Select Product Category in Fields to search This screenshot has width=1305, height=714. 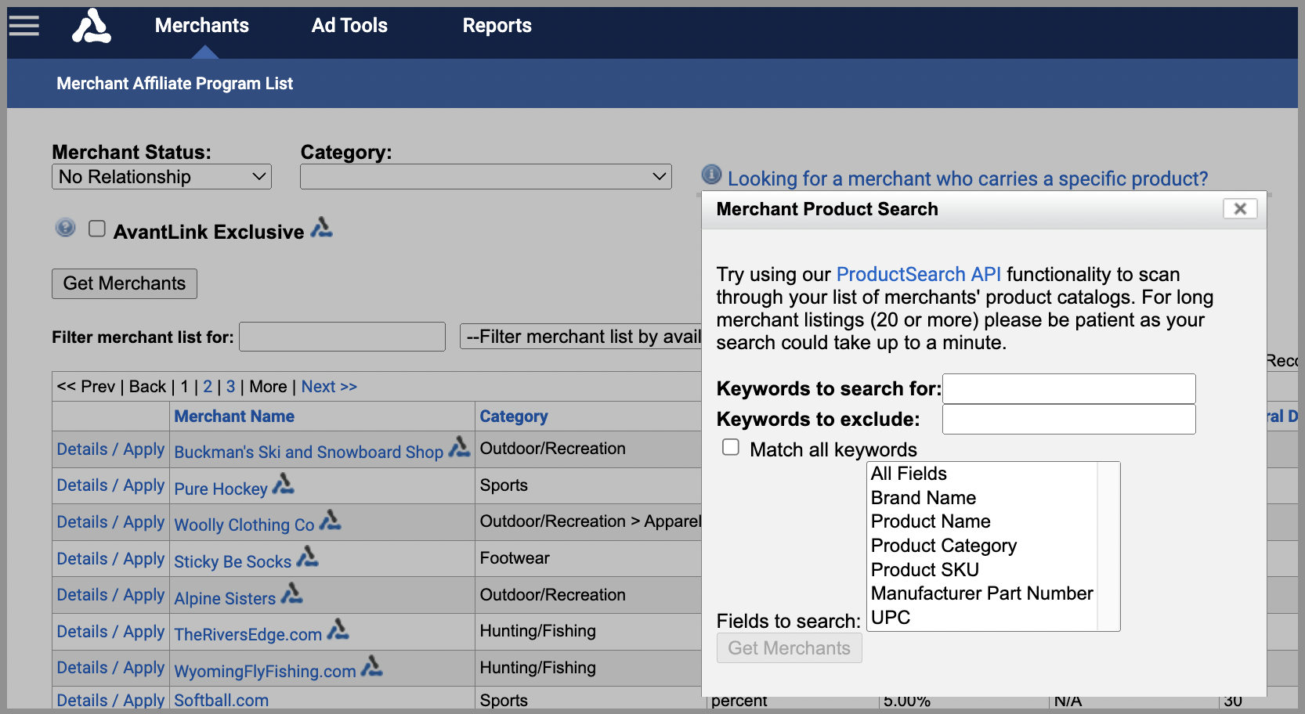(x=983, y=546)
